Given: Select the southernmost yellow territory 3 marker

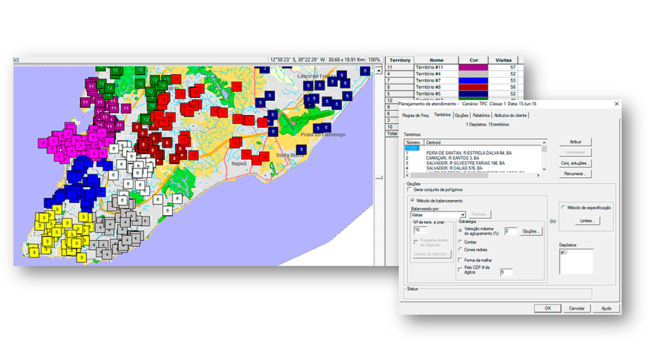Looking at the screenshot, I should 81,256.
